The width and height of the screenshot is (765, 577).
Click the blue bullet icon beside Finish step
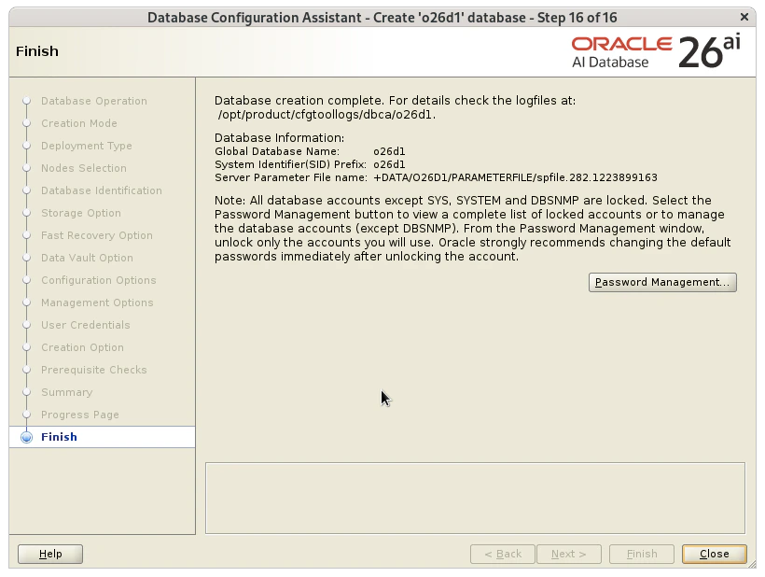click(27, 437)
